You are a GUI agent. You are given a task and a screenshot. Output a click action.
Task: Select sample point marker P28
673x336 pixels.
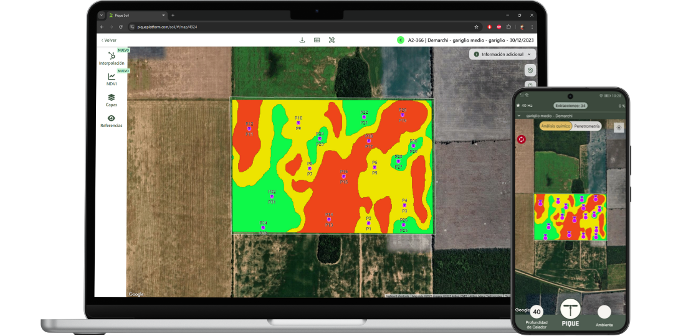(398, 162)
